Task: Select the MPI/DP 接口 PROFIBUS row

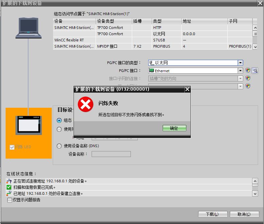Action: pyautogui.click(x=153, y=46)
